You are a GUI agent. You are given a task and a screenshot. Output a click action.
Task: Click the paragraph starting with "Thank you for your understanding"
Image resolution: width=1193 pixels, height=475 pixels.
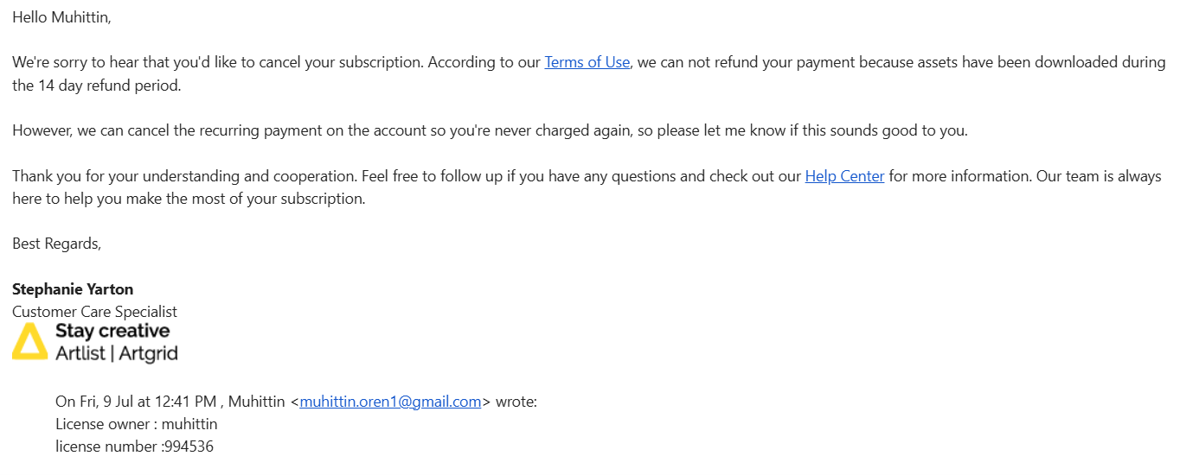(x=587, y=187)
